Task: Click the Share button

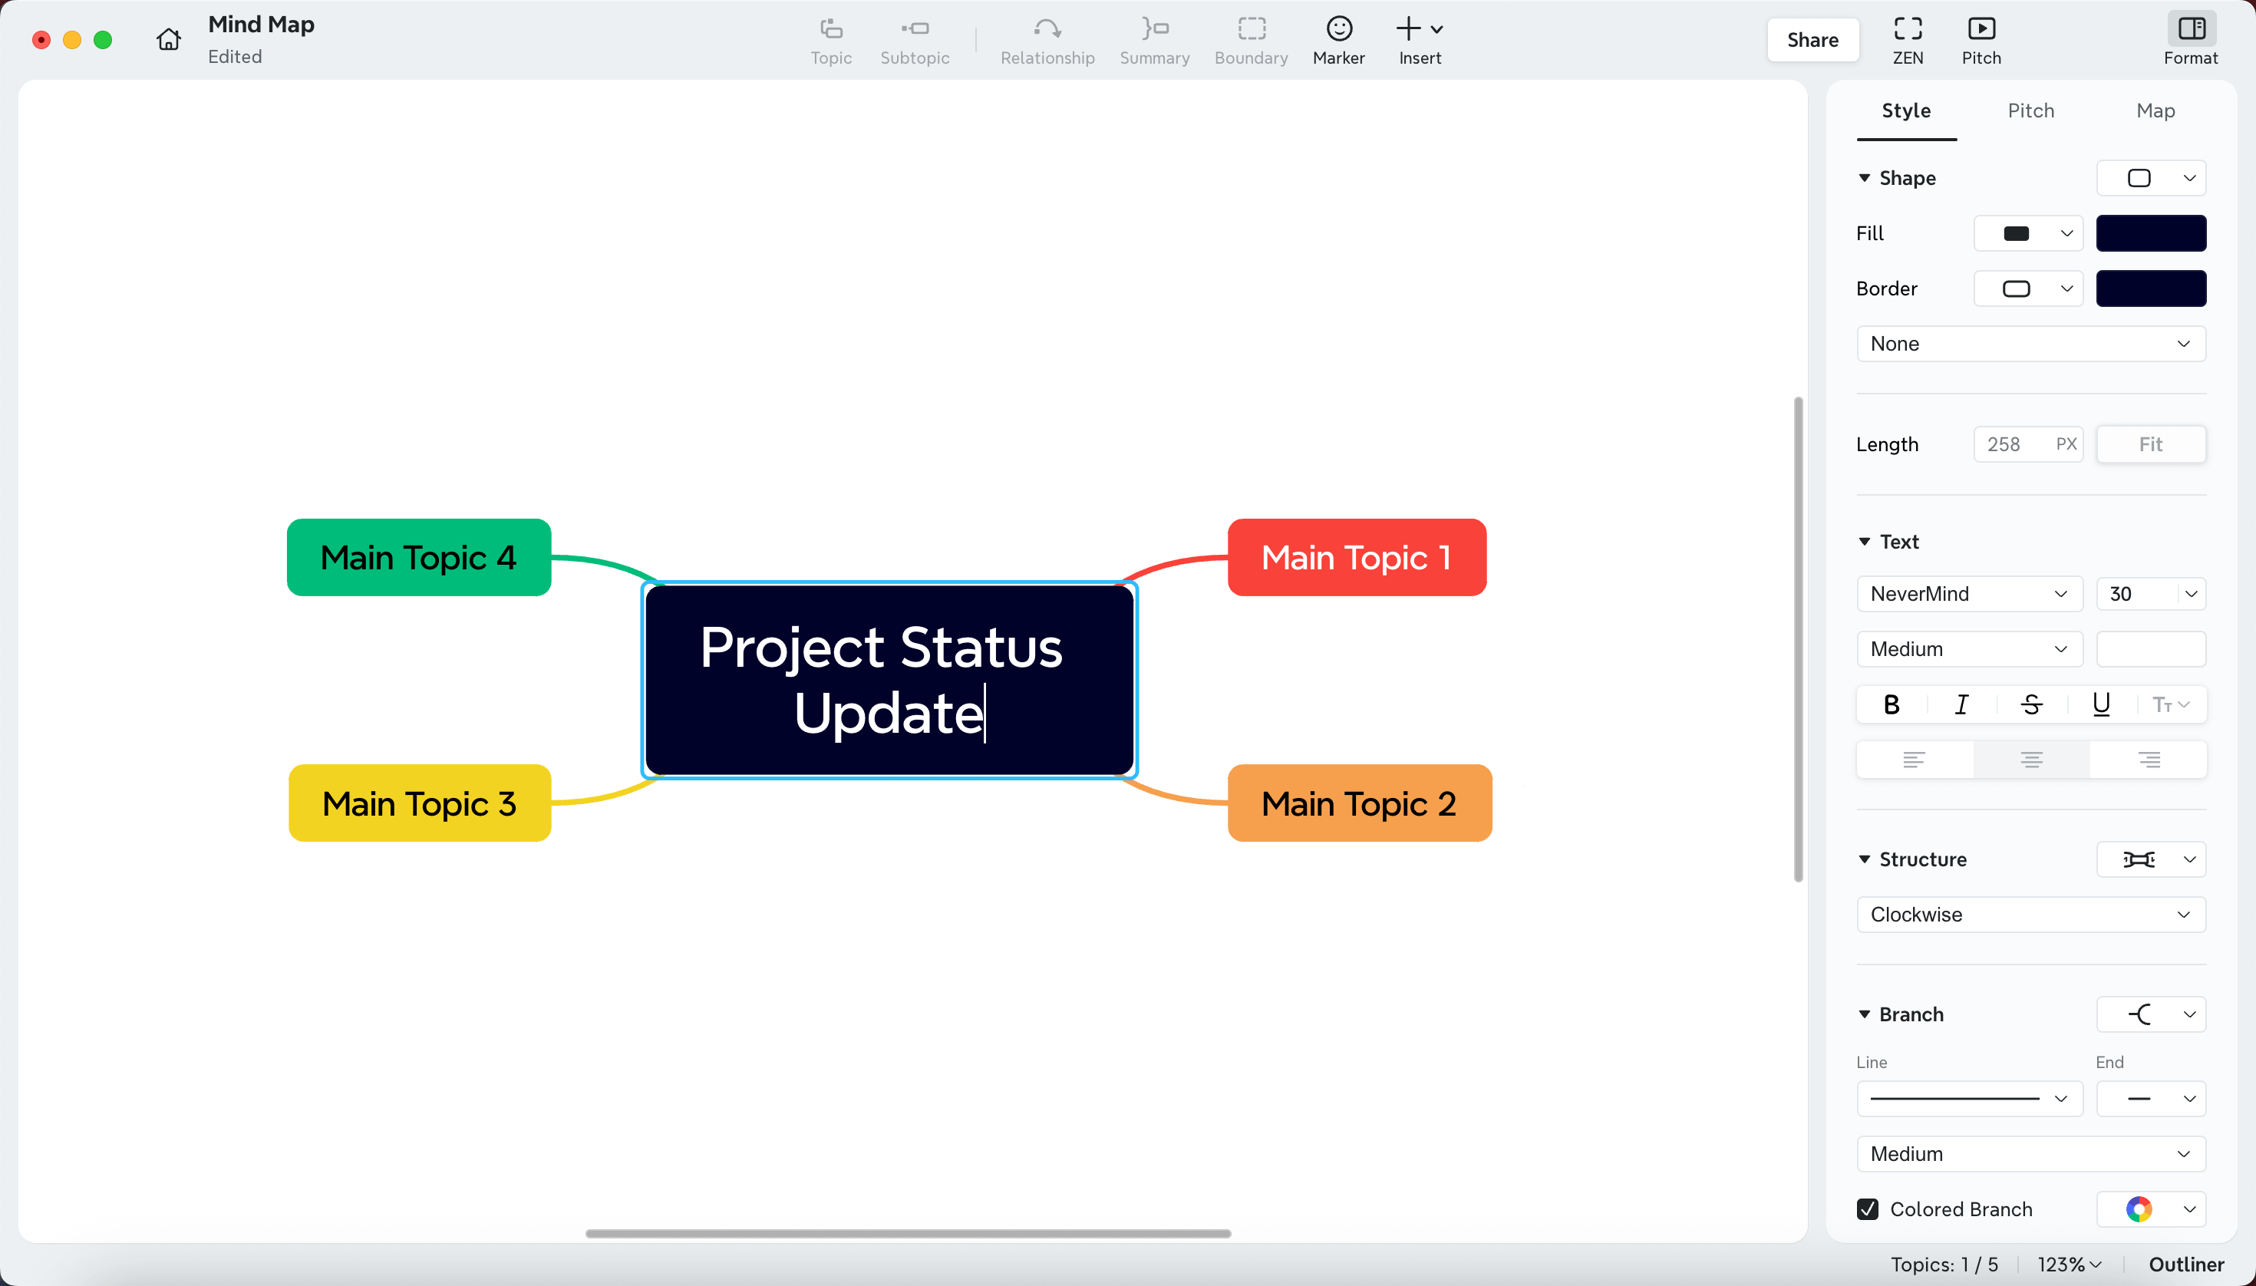Action: (1812, 40)
